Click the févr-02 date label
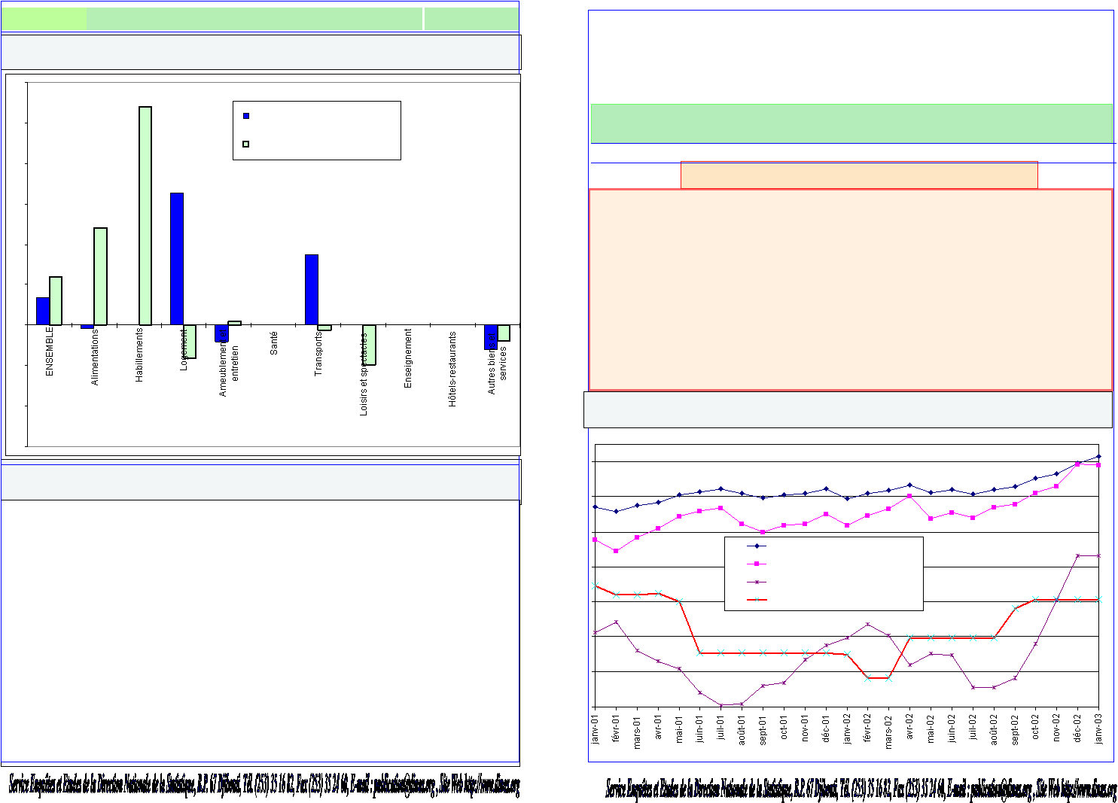This screenshot has width=1118, height=803. point(868,728)
